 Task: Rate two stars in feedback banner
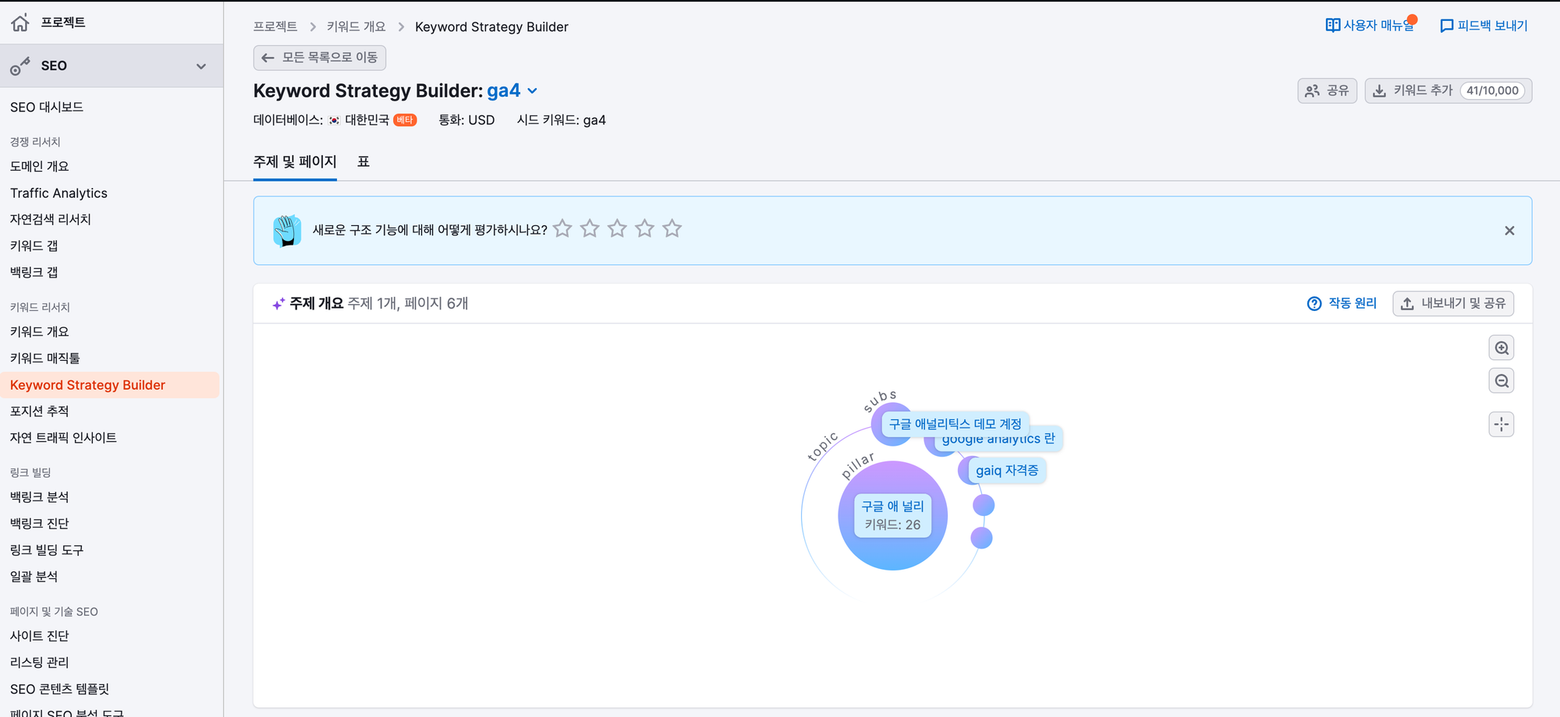[x=590, y=229]
